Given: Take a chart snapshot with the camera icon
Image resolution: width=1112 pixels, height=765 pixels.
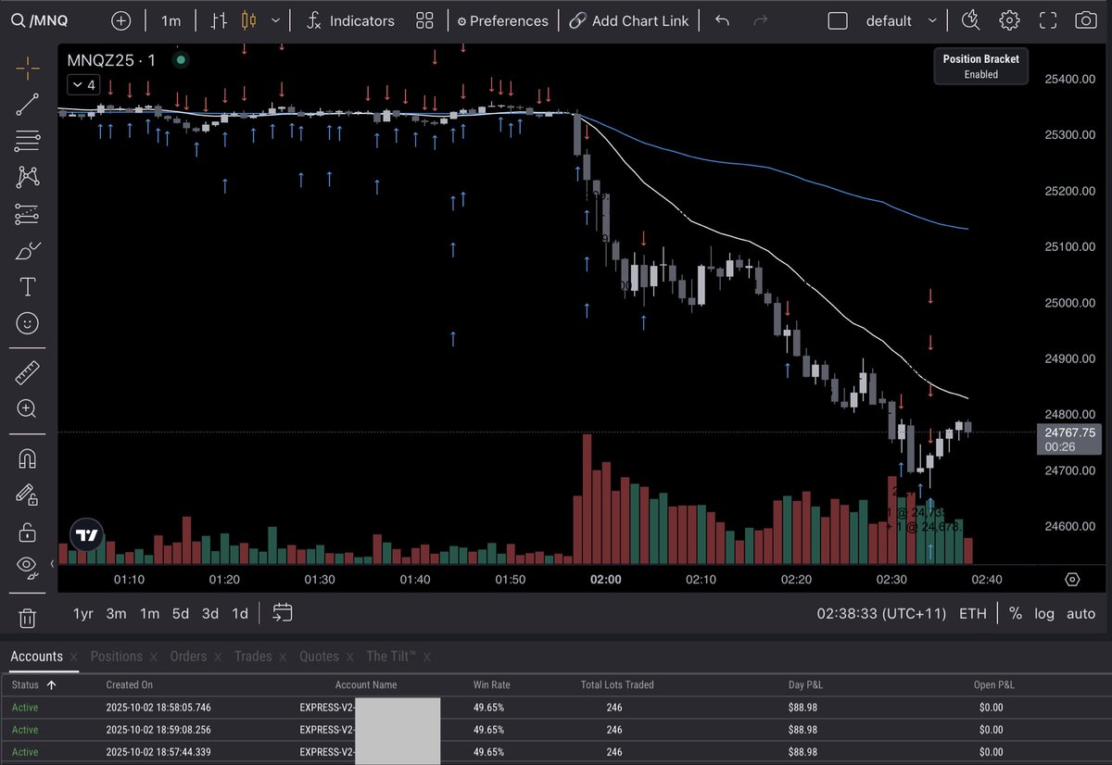Looking at the screenshot, I should (1088, 20).
